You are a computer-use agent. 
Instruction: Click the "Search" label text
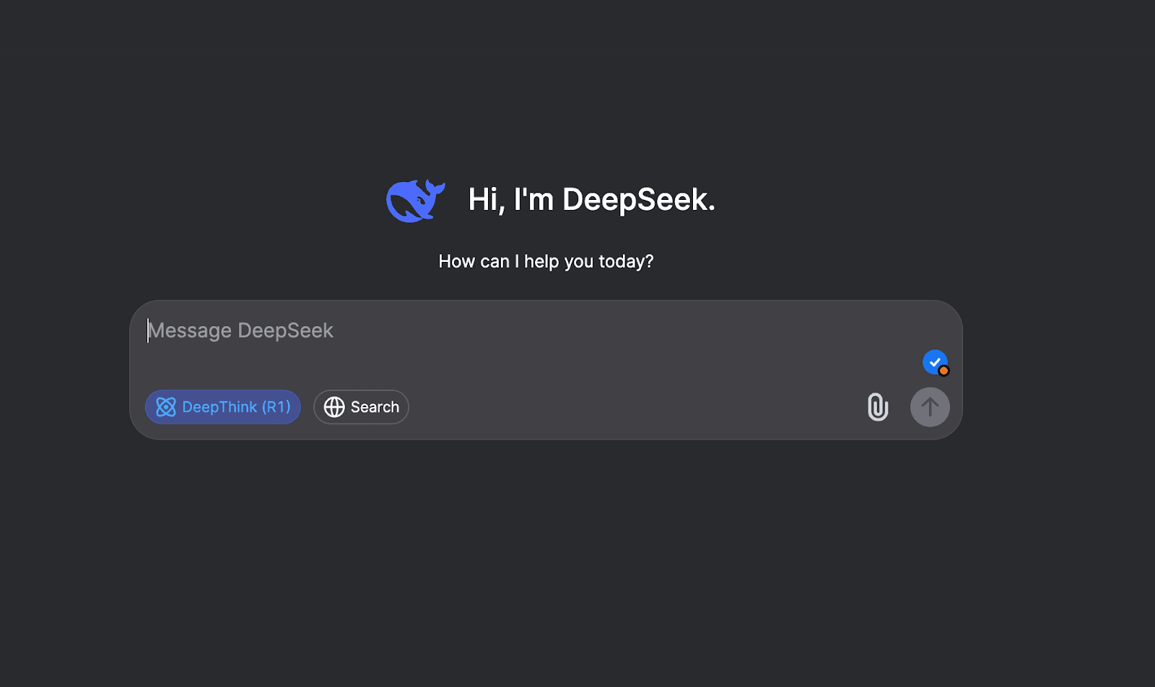coord(375,407)
